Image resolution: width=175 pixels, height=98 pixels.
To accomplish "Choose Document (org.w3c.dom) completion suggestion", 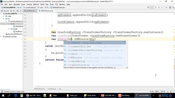I will tap(95, 43).
